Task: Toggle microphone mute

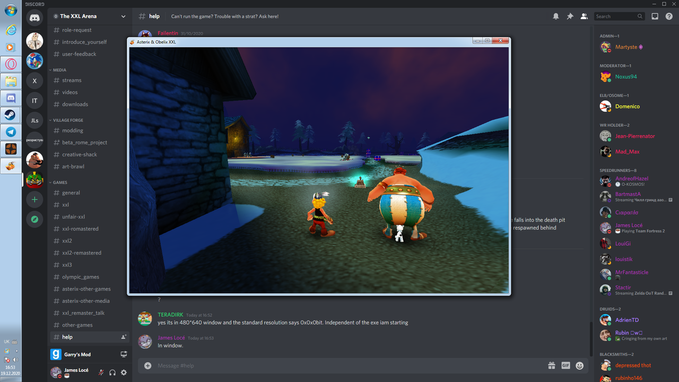Action: (x=101, y=372)
